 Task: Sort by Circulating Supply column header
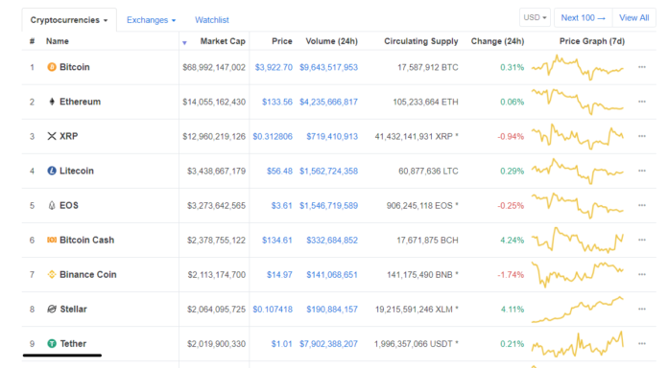click(x=421, y=41)
